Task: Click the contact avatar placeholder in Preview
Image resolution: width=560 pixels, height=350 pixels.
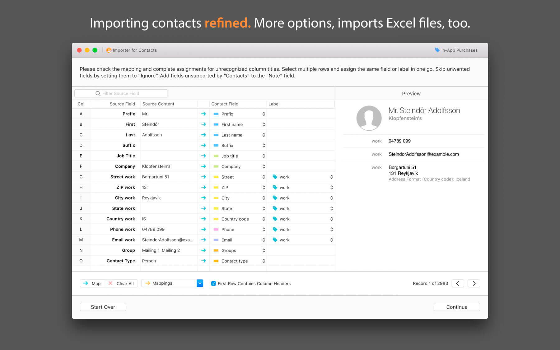Action: (369, 118)
